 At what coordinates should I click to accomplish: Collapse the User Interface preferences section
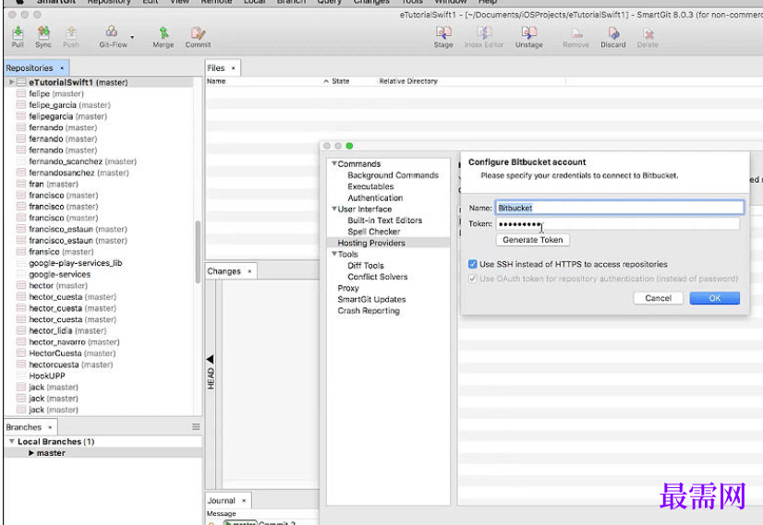334,209
